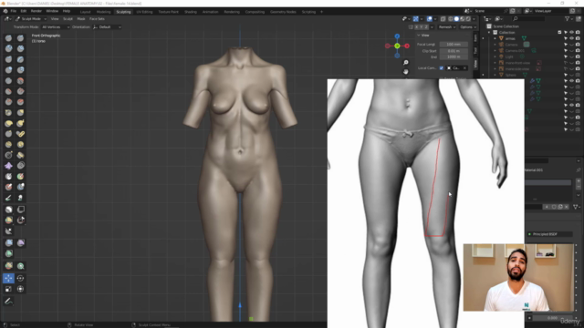
Task: Toggle viewport overlays button
Action: (x=430, y=19)
